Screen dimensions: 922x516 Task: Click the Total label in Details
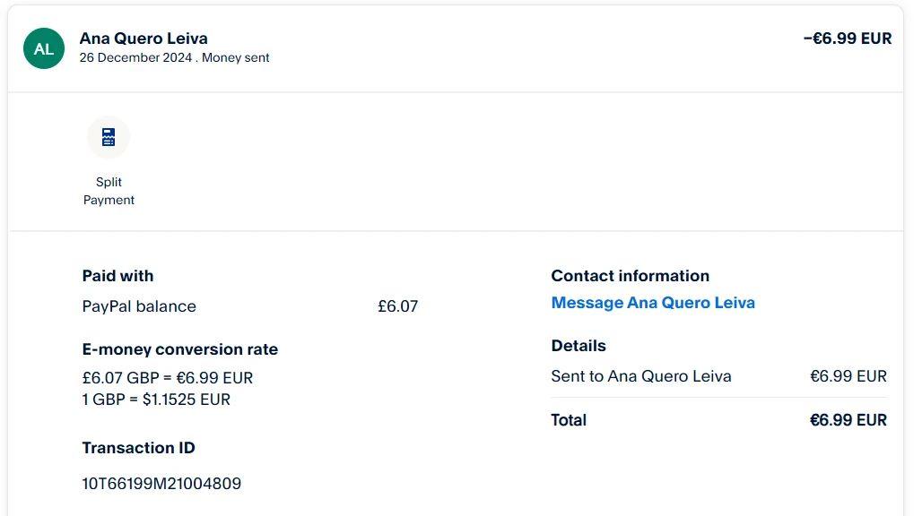569,420
